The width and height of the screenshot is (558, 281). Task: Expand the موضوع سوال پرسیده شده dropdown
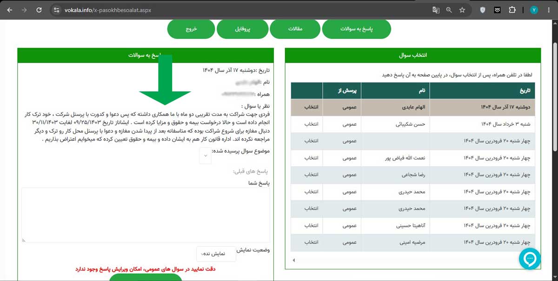pyautogui.click(x=205, y=156)
